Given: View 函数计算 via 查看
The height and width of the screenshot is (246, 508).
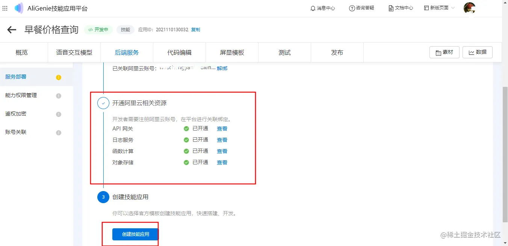Looking at the screenshot, I should click(222, 151).
